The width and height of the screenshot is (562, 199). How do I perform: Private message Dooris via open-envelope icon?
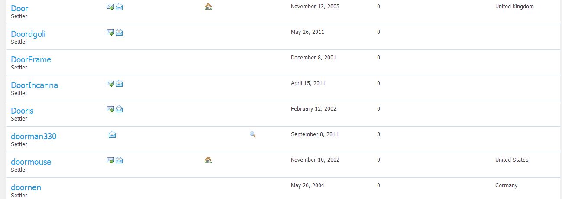coord(119,109)
